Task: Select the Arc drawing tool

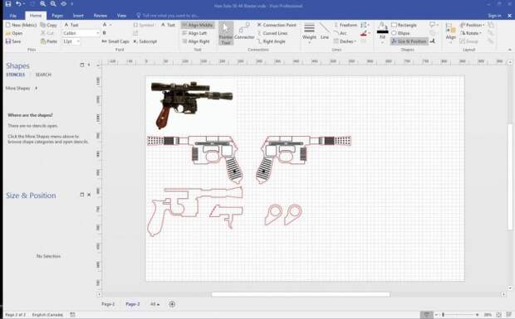Action: pyautogui.click(x=340, y=33)
